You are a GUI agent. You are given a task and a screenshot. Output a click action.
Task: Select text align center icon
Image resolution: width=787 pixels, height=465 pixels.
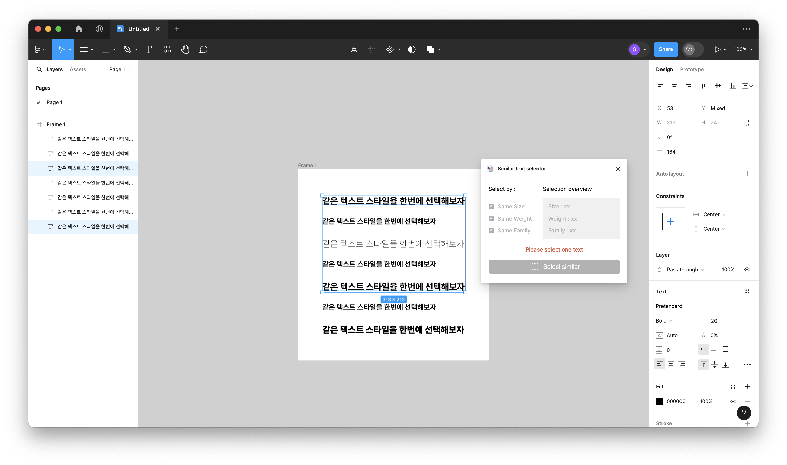click(670, 364)
